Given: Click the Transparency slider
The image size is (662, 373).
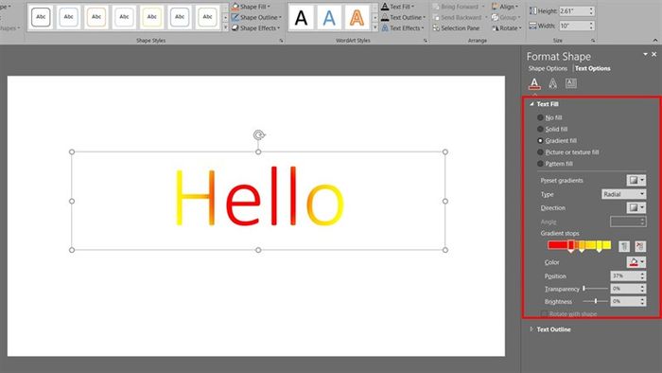Looking at the screenshot, I should tap(595, 289).
